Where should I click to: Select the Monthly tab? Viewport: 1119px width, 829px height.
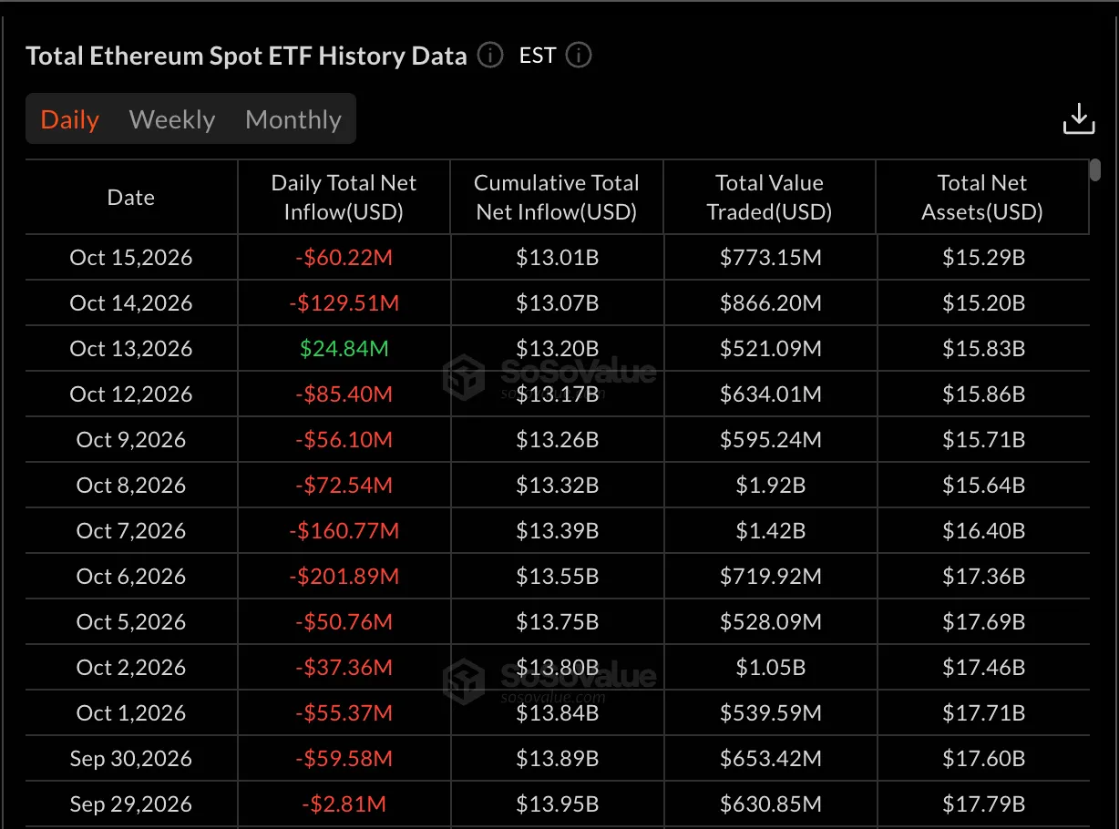[x=293, y=119]
